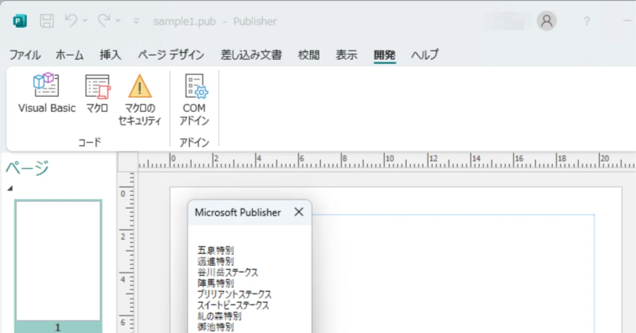636x333 pixels.
Task: Click the 御池特別 line in the dialog
Action: [x=215, y=327]
